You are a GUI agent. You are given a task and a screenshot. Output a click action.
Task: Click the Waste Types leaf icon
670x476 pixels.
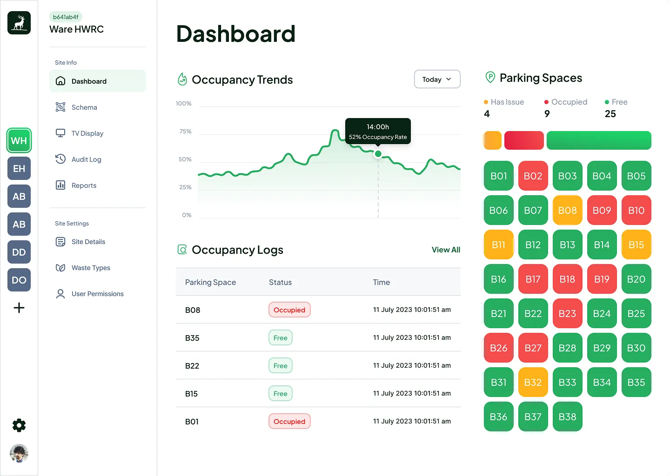60,268
